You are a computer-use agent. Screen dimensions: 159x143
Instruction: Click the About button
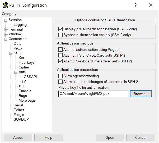click(18, 137)
